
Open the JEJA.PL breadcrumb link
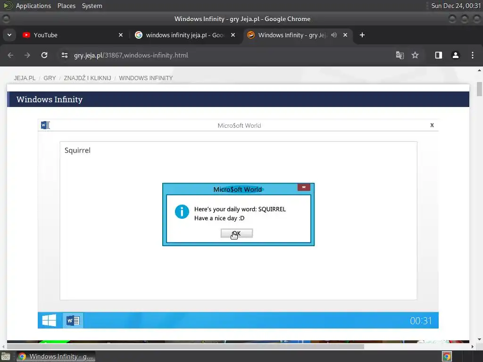point(25,78)
